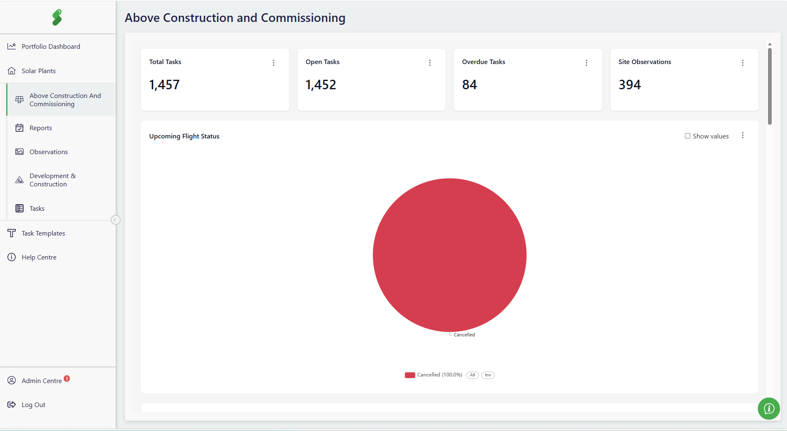Open Upcoming Flight Status chart options menu

click(x=743, y=136)
